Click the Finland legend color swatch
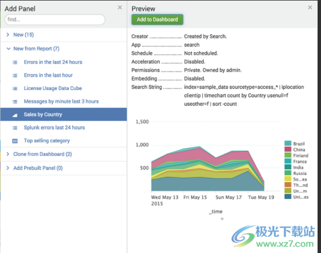Image resolution: width=321 pixels, height=253 pixels. click(x=288, y=155)
